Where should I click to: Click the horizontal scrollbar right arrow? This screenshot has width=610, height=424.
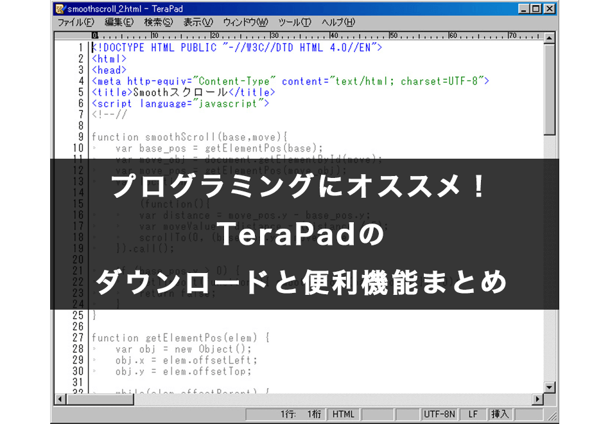click(x=537, y=399)
